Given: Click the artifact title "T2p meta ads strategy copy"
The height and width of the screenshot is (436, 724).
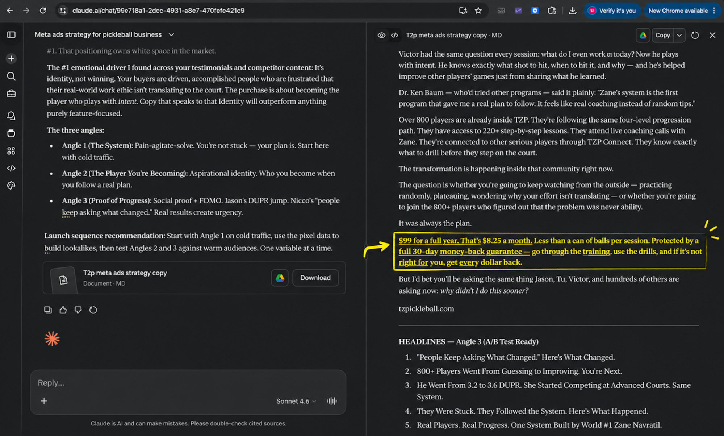Looking at the screenshot, I should 446,35.
